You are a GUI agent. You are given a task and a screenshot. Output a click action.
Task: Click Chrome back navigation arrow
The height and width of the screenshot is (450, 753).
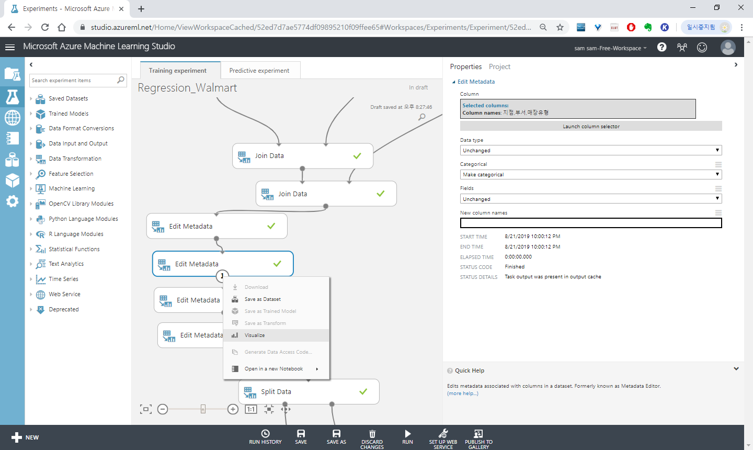pyautogui.click(x=12, y=27)
